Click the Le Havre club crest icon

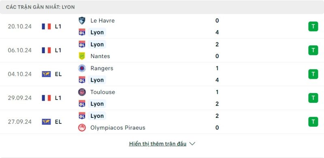[82, 21]
